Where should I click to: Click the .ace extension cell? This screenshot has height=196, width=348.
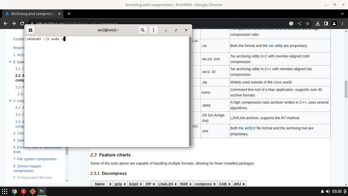pyautogui.click(x=215, y=131)
